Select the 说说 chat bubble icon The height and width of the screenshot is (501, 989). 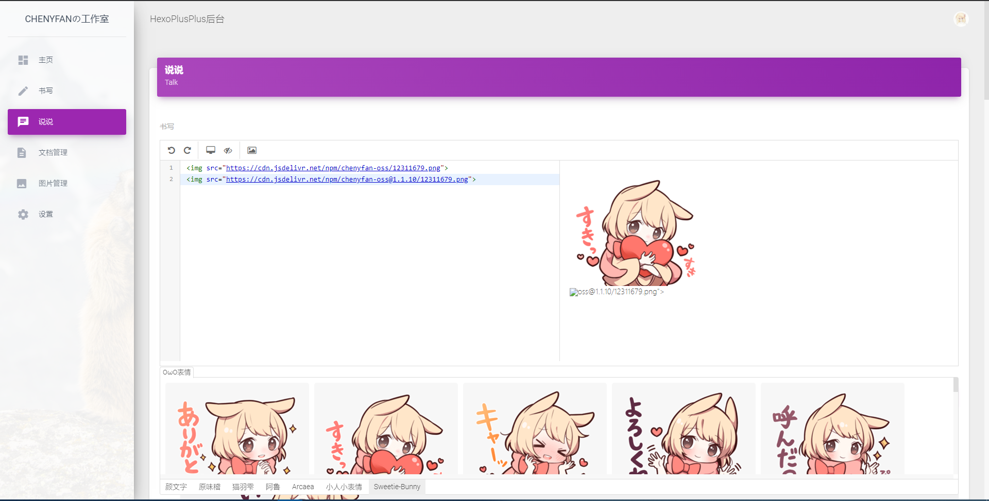coord(23,121)
